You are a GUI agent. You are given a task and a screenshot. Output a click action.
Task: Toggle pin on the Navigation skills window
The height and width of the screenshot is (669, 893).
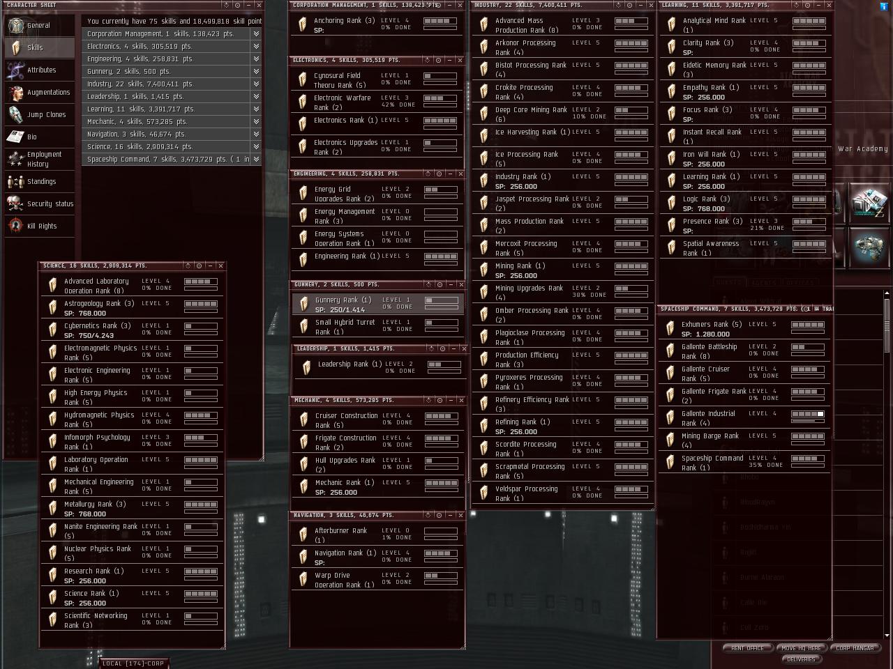(439, 515)
